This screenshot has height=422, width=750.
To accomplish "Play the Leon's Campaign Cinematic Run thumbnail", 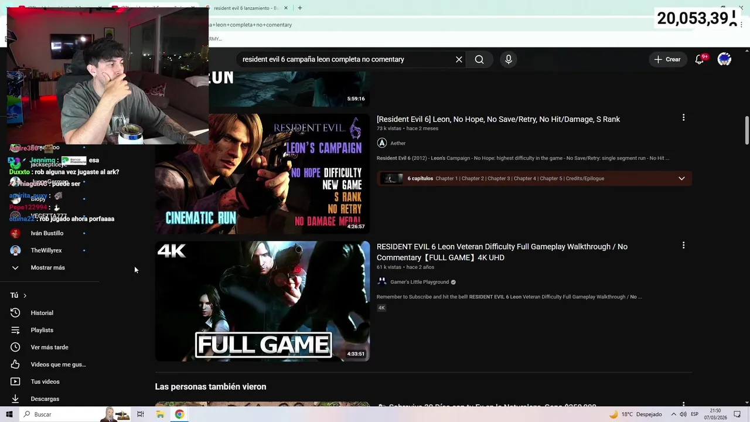I will click(x=262, y=173).
